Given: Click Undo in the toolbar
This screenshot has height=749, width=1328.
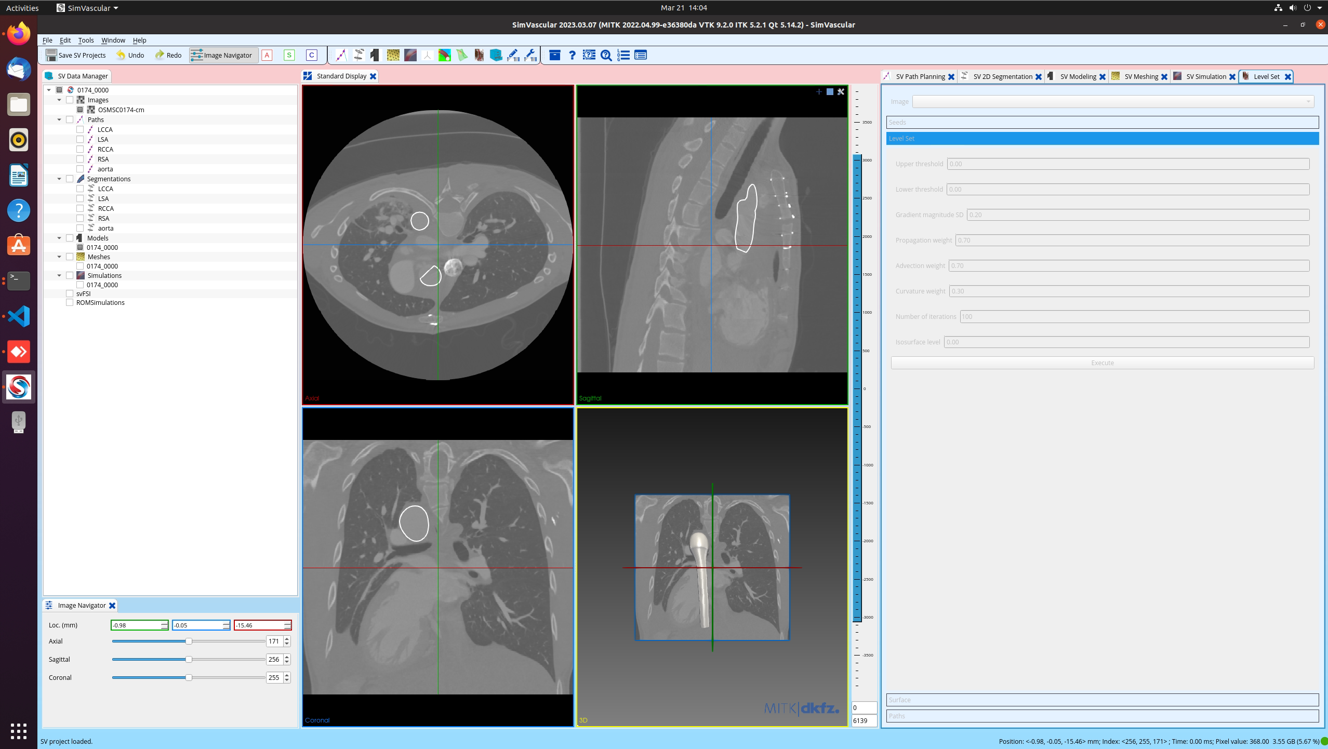Looking at the screenshot, I should [130, 55].
